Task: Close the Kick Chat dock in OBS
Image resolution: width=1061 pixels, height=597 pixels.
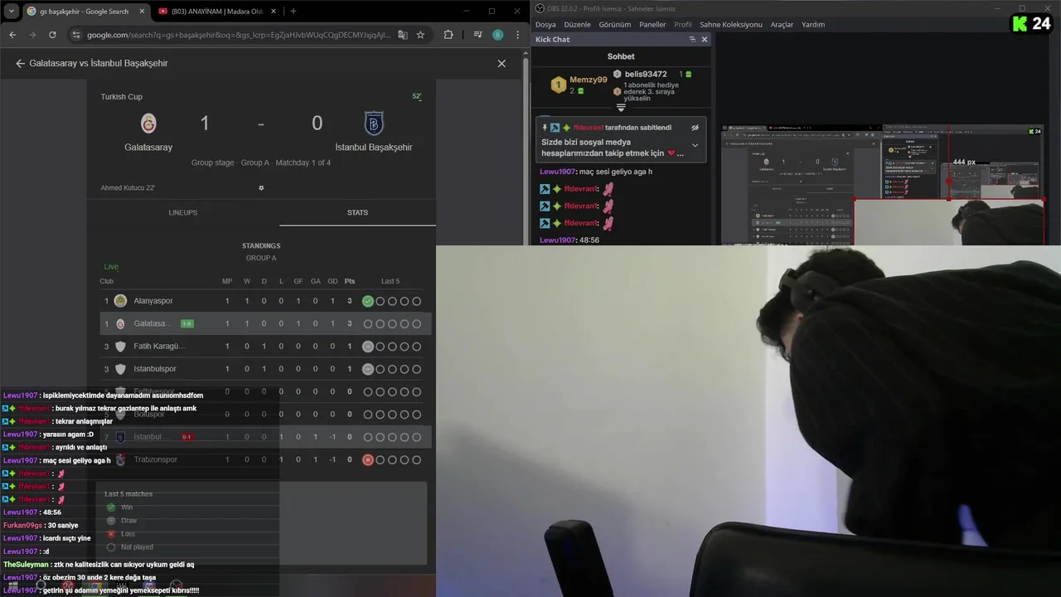Action: [x=705, y=39]
